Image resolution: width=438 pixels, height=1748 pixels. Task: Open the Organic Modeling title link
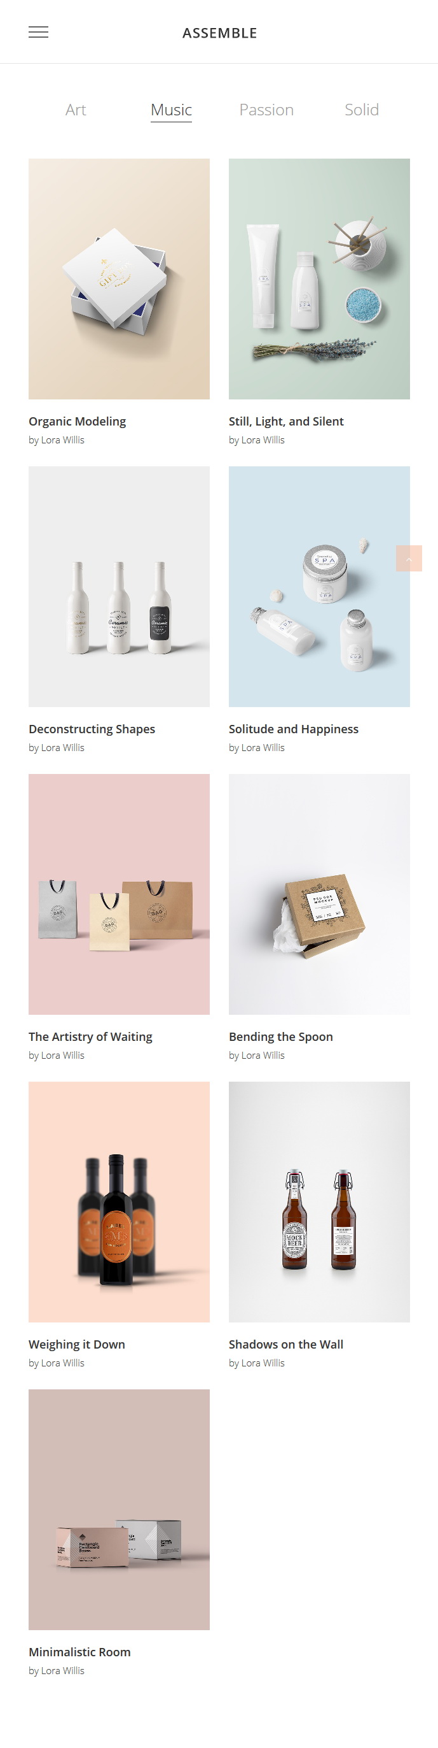tap(77, 422)
